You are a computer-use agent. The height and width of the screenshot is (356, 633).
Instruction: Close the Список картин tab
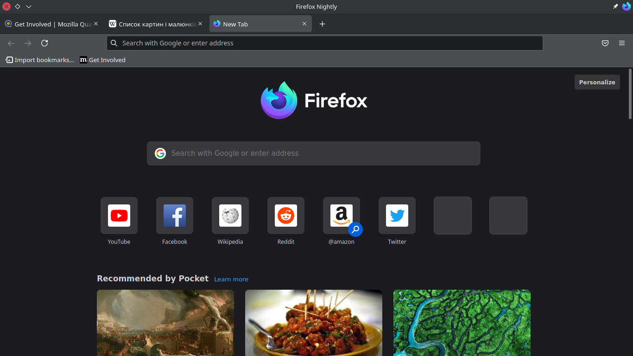coord(200,24)
